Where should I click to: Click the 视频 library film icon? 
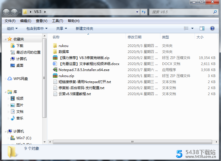click(x=13, y=98)
